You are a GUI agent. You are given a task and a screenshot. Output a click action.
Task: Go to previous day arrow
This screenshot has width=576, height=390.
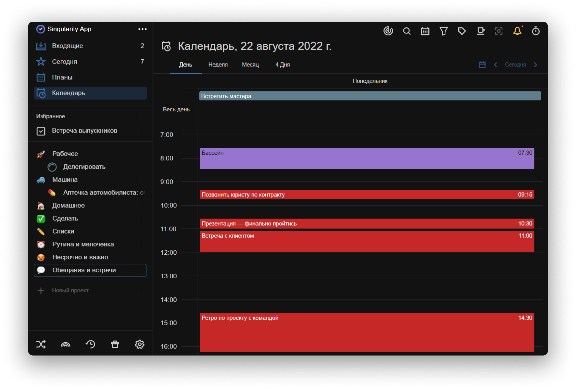tap(496, 65)
